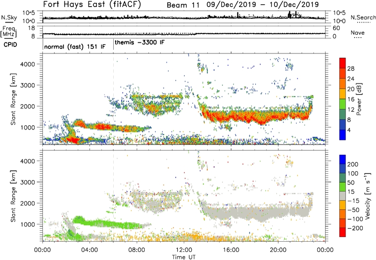
Task: Click the 'N.Sky' axis label
Action: coord(9,17)
